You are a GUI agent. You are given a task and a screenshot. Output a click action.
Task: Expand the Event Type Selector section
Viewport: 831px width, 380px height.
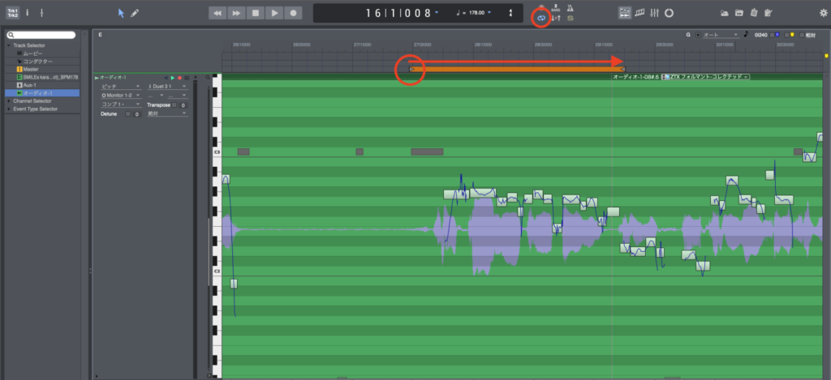pos(8,109)
